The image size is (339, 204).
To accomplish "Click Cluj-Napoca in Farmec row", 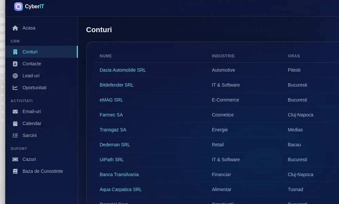I will 300,115.
